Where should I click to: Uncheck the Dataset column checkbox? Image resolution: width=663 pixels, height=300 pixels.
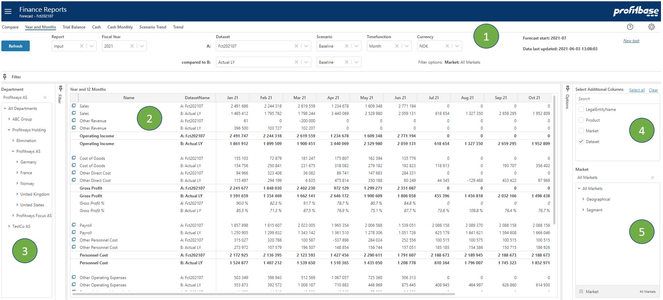(x=581, y=142)
